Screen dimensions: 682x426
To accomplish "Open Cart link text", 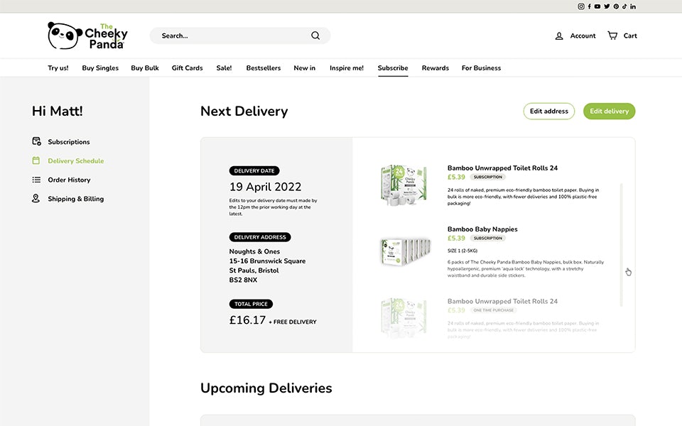I will tap(630, 35).
